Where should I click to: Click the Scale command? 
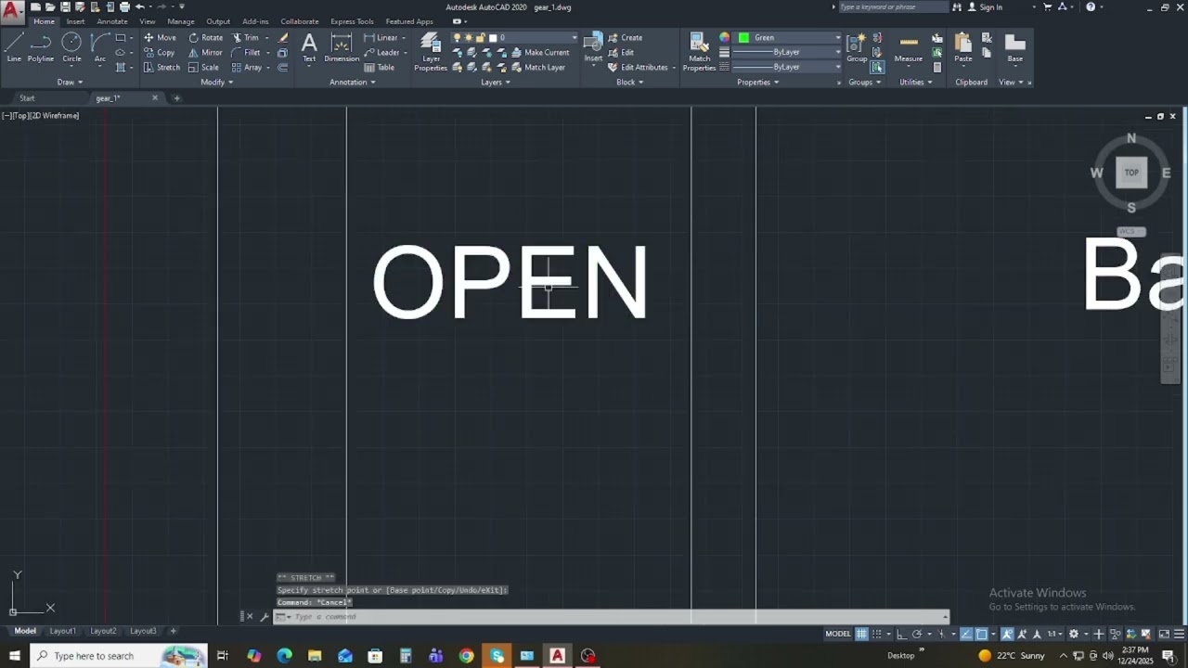click(203, 68)
